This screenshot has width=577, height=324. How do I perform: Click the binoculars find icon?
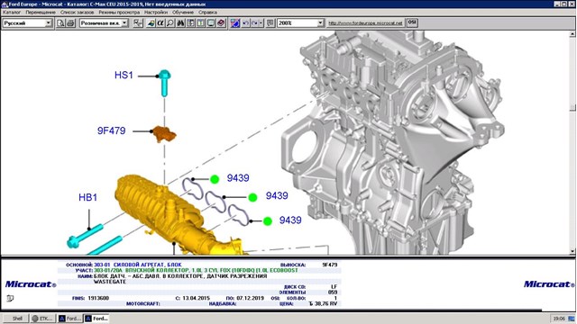(180, 22)
